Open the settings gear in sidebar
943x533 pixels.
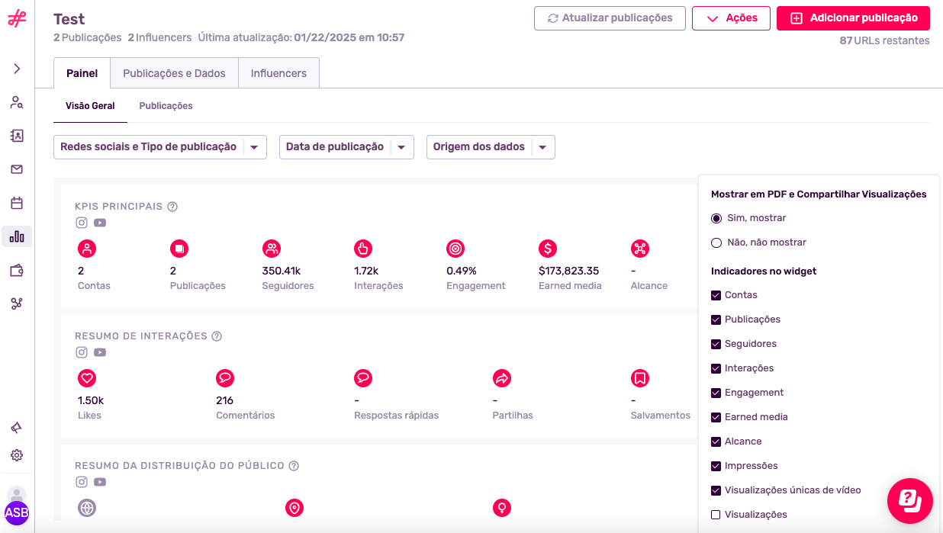click(x=17, y=455)
